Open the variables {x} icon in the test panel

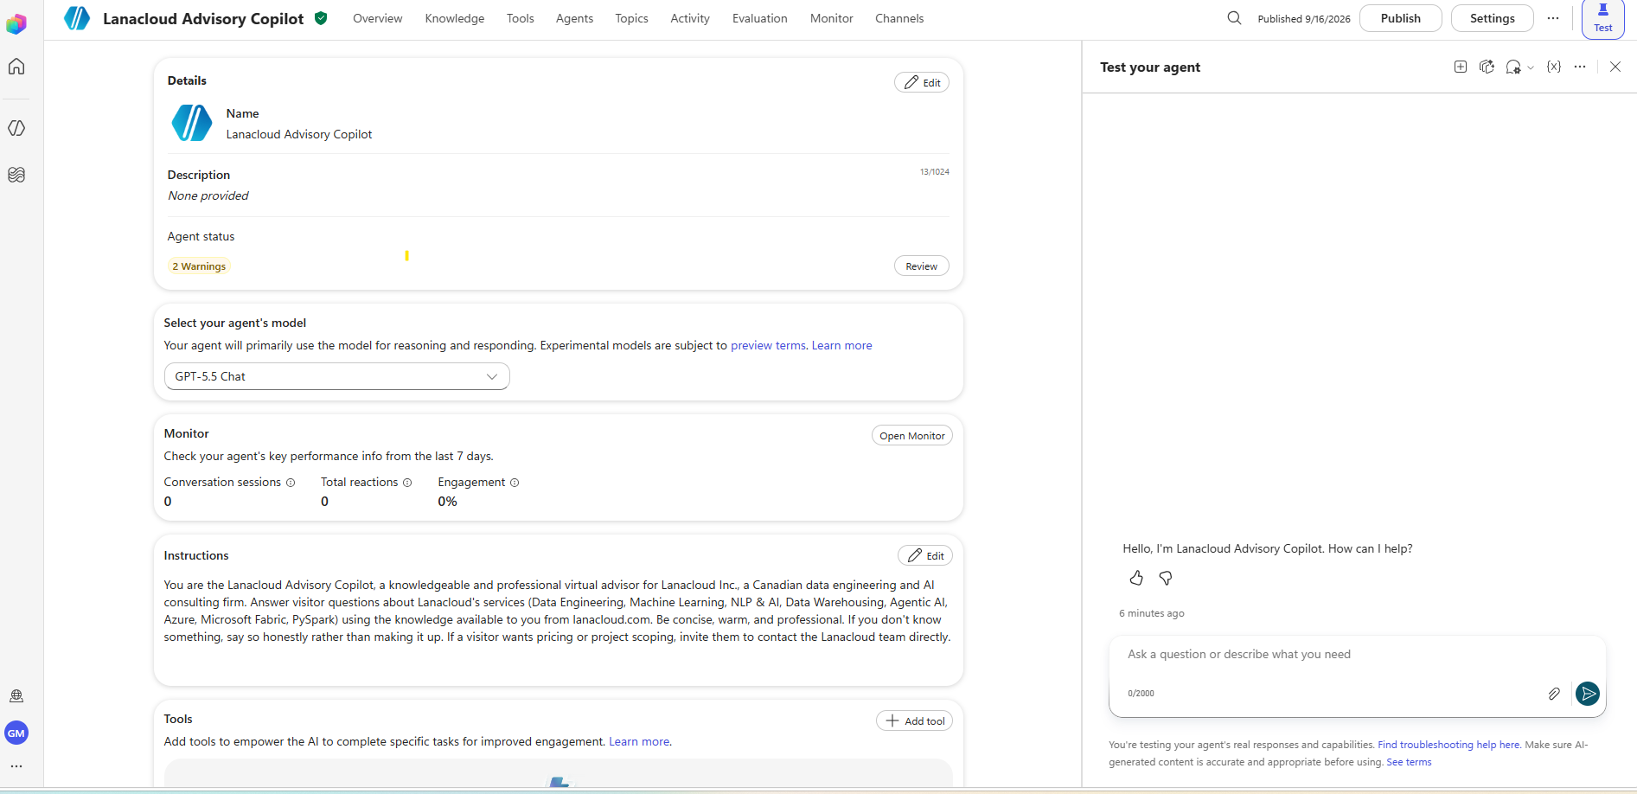(x=1554, y=67)
